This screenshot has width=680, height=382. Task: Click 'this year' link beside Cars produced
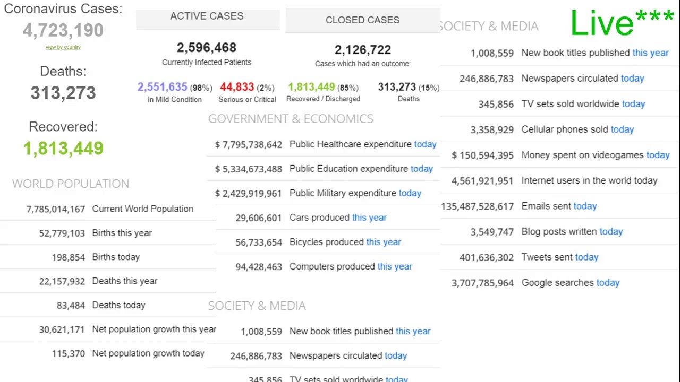pos(369,218)
